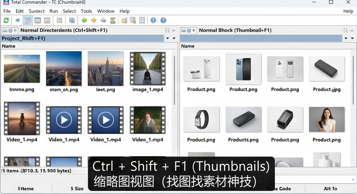Click the 'Normal Directersients (Ctrl+Shift+F1)' panel title
This screenshot has height=194, width=357.
tap(64, 30)
